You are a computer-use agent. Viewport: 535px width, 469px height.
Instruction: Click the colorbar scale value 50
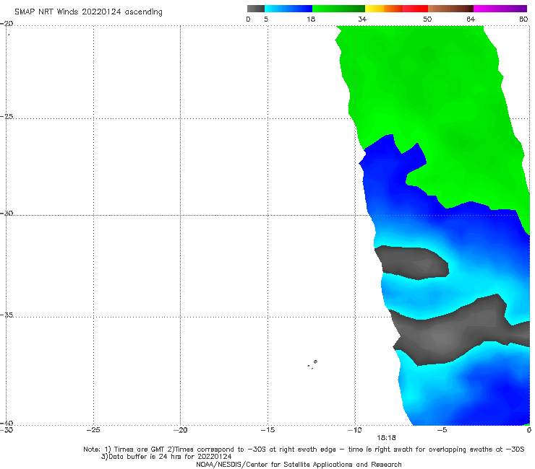coord(427,19)
